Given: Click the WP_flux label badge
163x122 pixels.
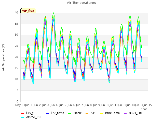Looking at the screenshot, I should click(28, 10).
